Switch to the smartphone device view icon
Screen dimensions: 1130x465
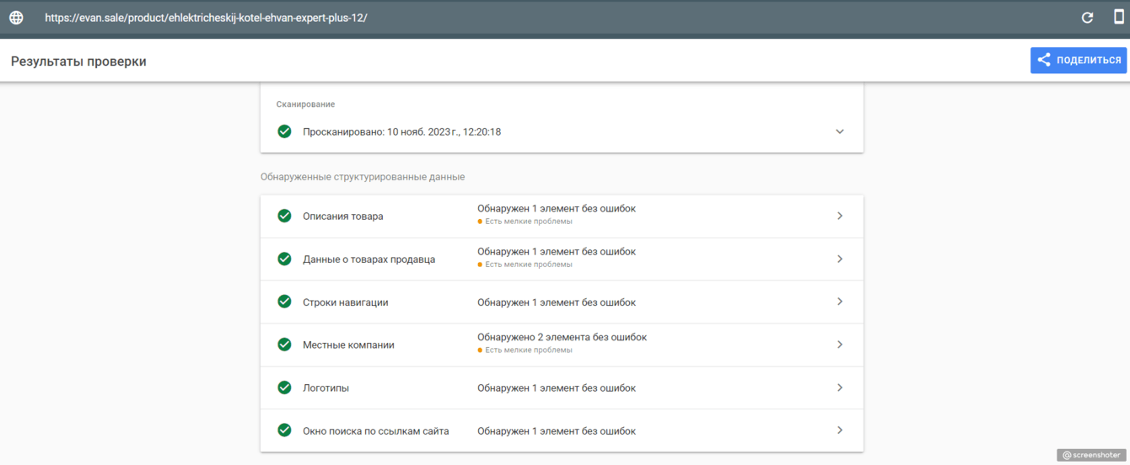pyautogui.click(x=1118, y=18)
